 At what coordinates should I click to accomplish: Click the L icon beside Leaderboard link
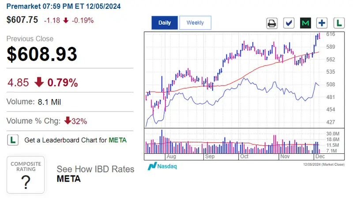pos(13,140)
